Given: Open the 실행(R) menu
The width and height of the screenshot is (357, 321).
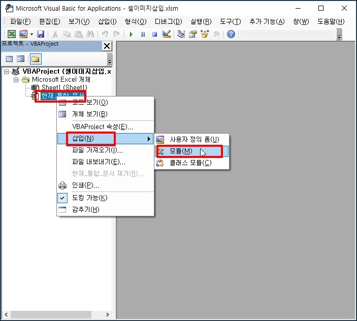Looking at the screenshot, I should click(201, 22).
